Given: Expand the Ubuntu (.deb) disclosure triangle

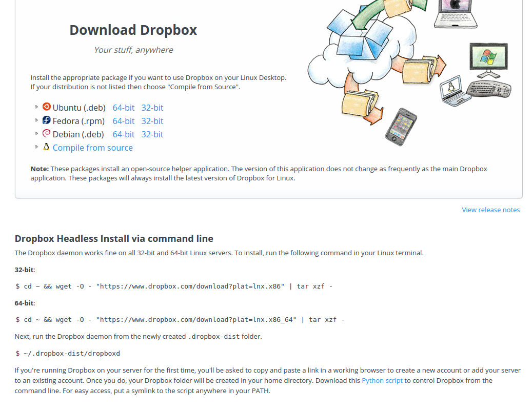Looking at the screenshot, I should point(36,107).
